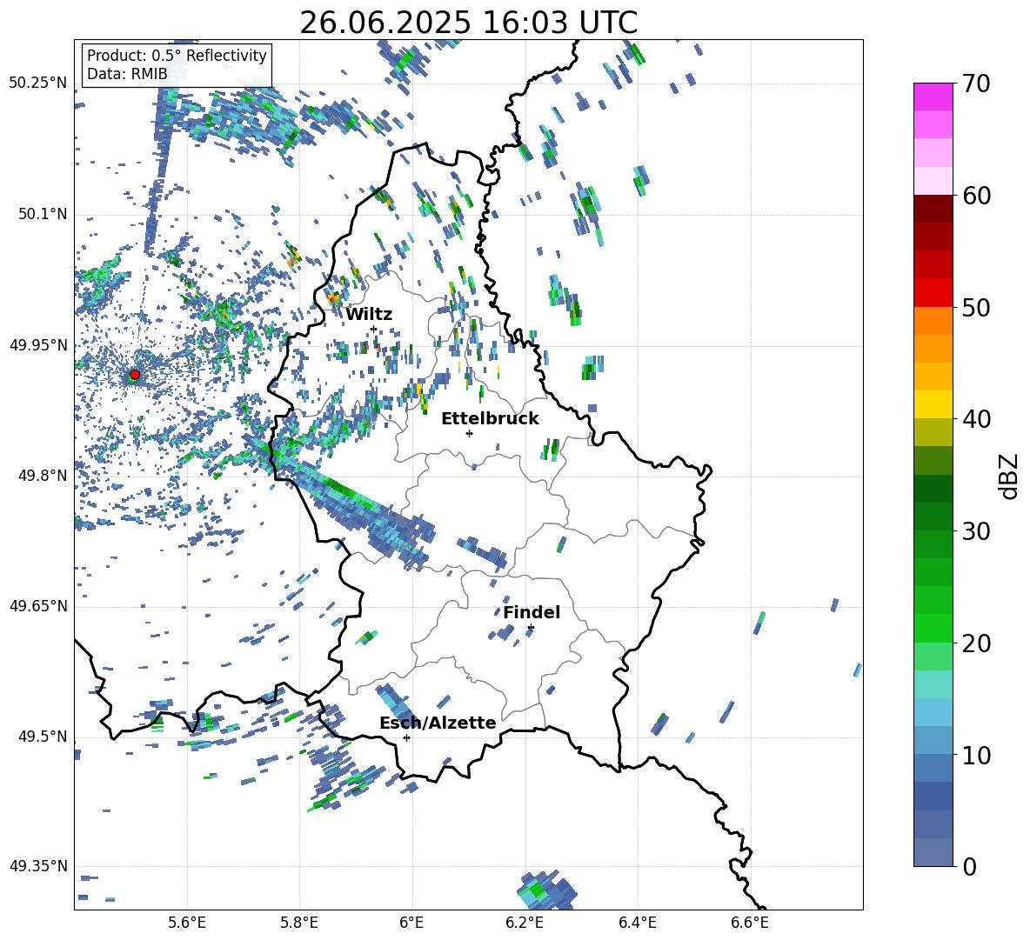
Task: Click the 70 tick label on colorbar
Action: (x=975, y=84)
